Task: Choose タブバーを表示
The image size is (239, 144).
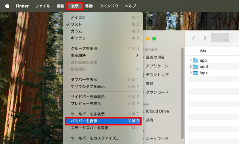Action: pos(103,79)
